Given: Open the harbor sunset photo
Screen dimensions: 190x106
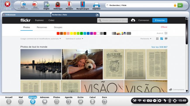Looking at the screenshot, I should (x=41, y=64).
